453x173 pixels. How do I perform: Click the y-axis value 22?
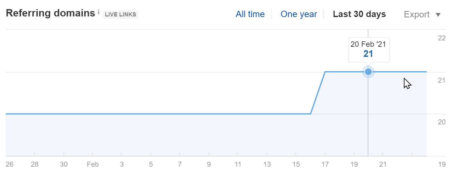tap(442, 38)
